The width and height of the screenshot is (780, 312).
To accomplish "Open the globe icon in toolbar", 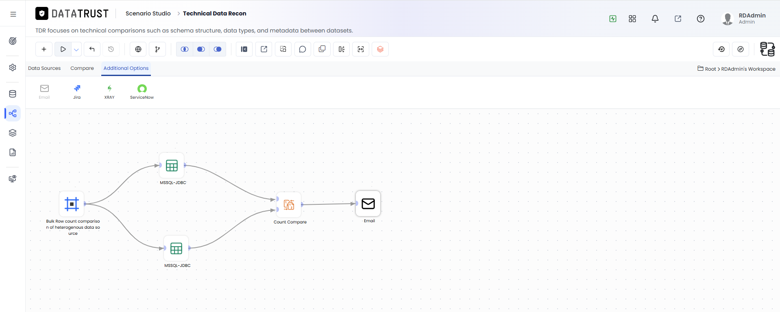I will tap(138, 49).
